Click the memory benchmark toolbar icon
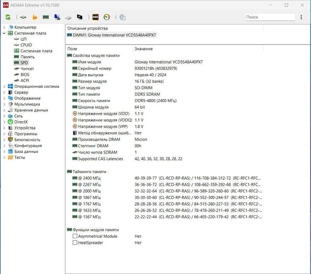Image resolution: width=311 pixels, height=274 pixels. [46, 17]
